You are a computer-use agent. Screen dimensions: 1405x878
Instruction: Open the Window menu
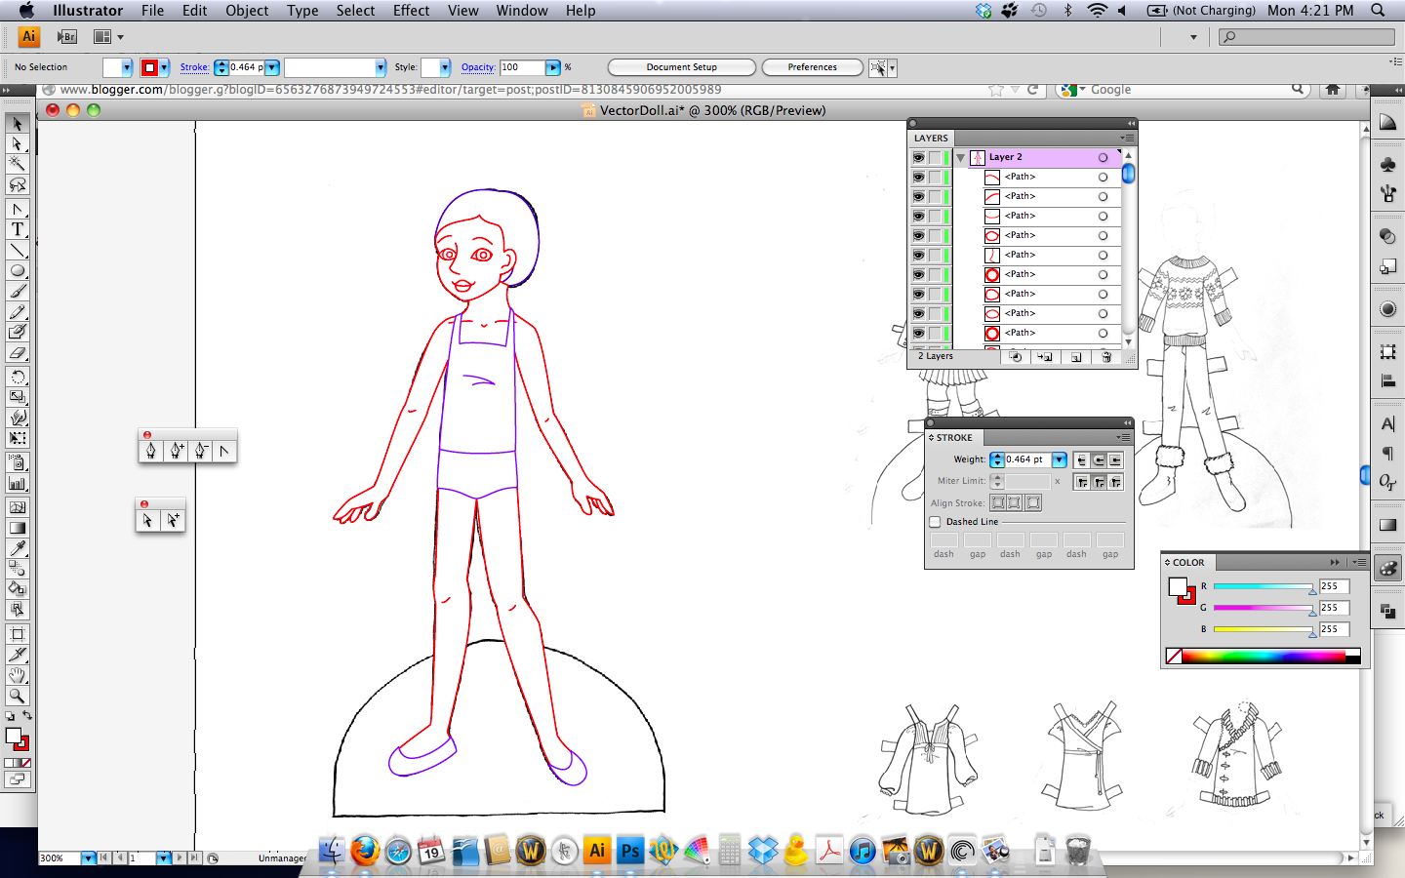(521, 11)
